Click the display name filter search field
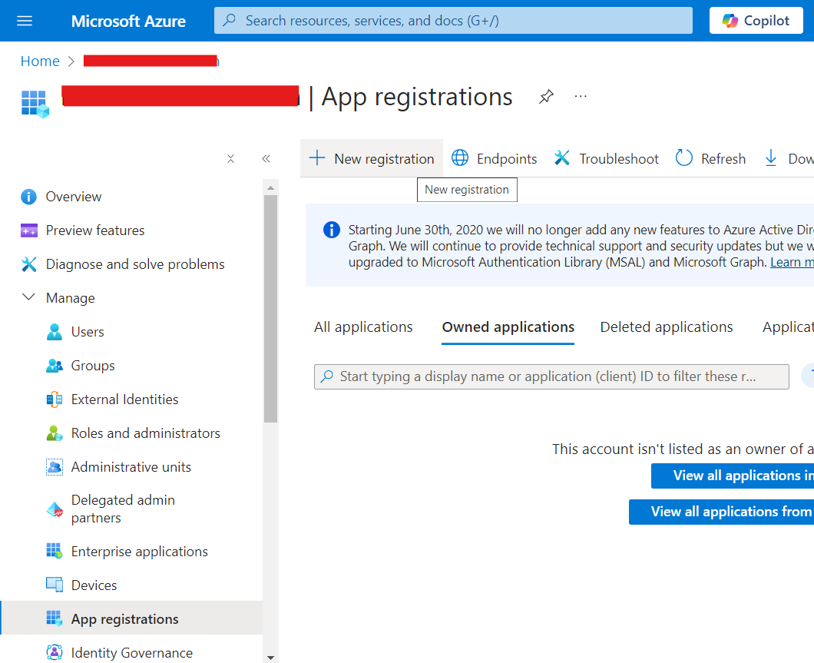Image resolution: width=814 pixels, height=663 pixels. (x=551, y=376)
